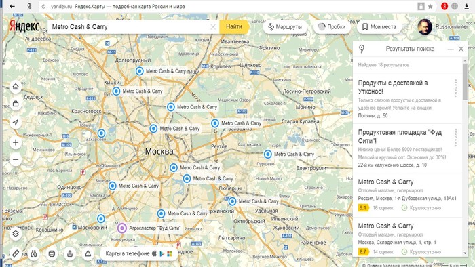Image resolution: width=475 pixels, height=267 pixels.
Task: Collapse the search results panel
Action: pos(451,49)
